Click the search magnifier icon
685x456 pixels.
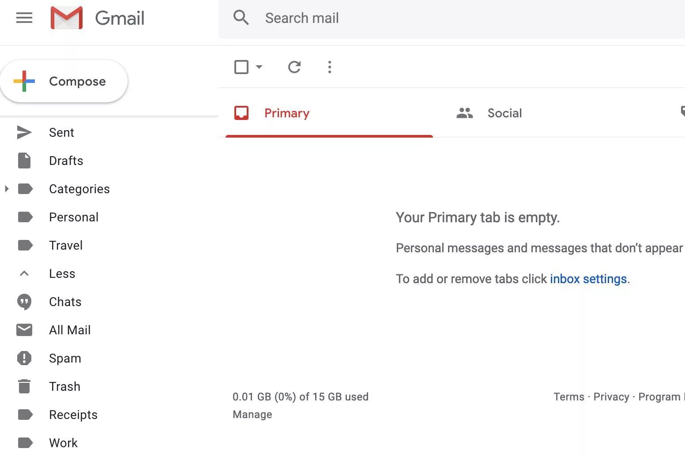tap(241, 18)
